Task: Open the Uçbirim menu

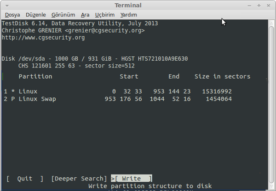Action: (105, 15)
